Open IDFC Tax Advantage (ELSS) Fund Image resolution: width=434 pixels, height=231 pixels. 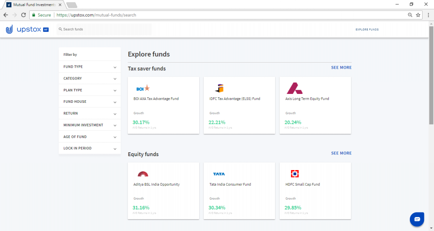[239, 105]
